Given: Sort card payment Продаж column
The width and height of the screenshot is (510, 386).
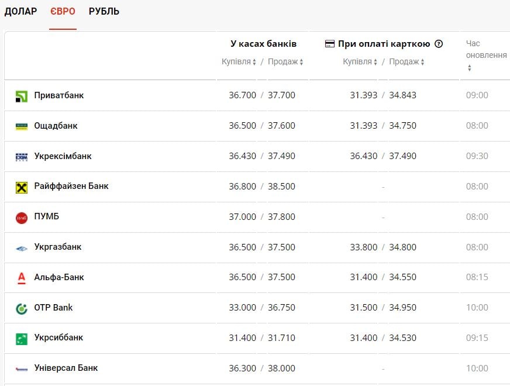Looking at the screenshot, I should coord(406,62).
